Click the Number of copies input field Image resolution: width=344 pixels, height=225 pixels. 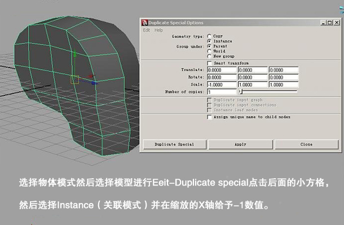[x=222, y=92]
